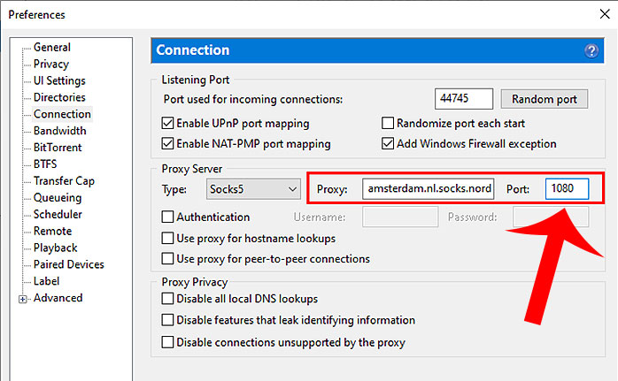The image size is (618, 381).
Task: Select Bandwidth in the sidebar
Action: point(59,131)
